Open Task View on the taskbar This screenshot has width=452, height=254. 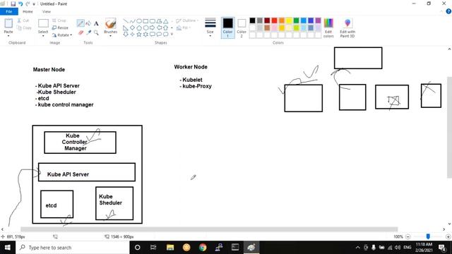(x=153, y=248)
